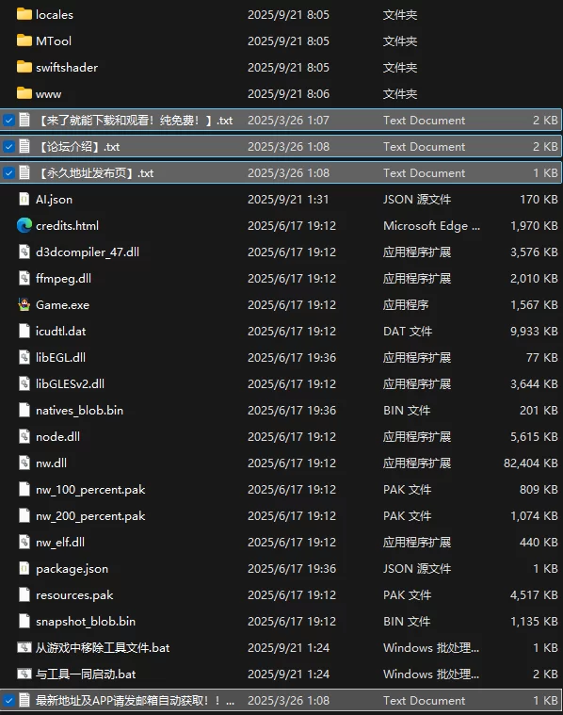Screen dimensions: 563x715
Task: Click the nw_elf.dll file icon
Action: pyautogui.click(x=24, y=543)
